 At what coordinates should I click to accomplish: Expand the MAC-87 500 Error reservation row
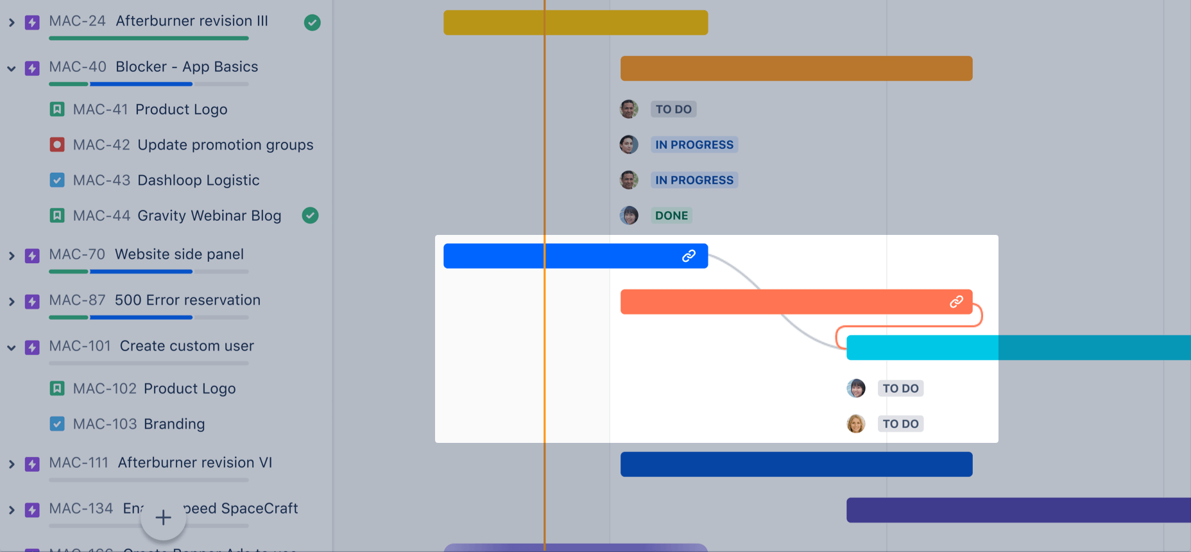tap(12, 301)
